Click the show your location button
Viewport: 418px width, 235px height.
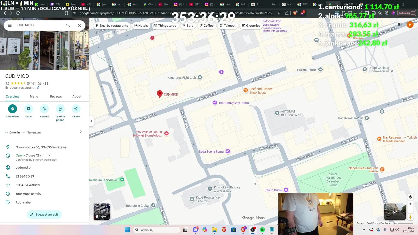[410, 197]
